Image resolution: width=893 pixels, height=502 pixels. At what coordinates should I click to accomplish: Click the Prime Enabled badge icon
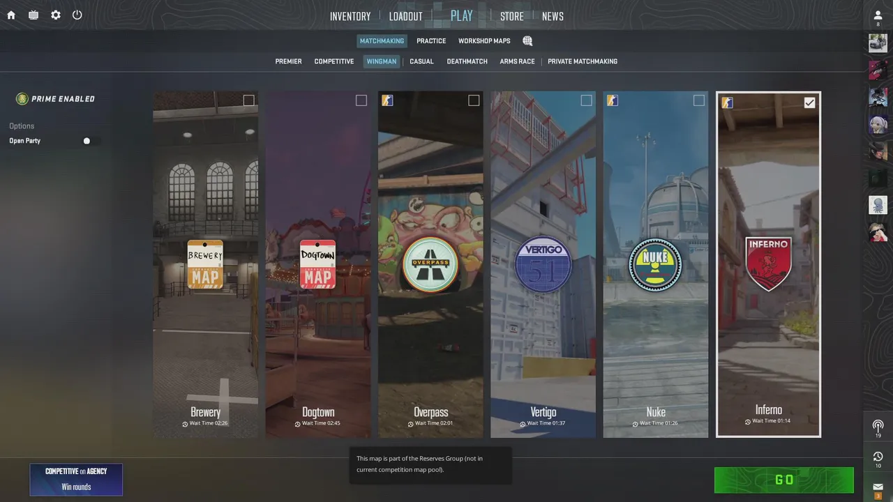pyautogui.click(x=22, y=99)
